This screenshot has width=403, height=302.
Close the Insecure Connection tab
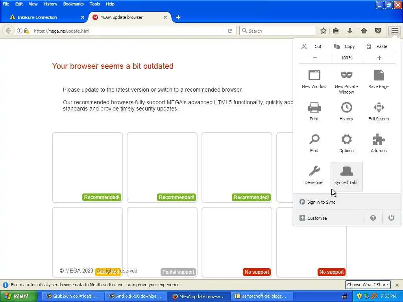point(83,17)
